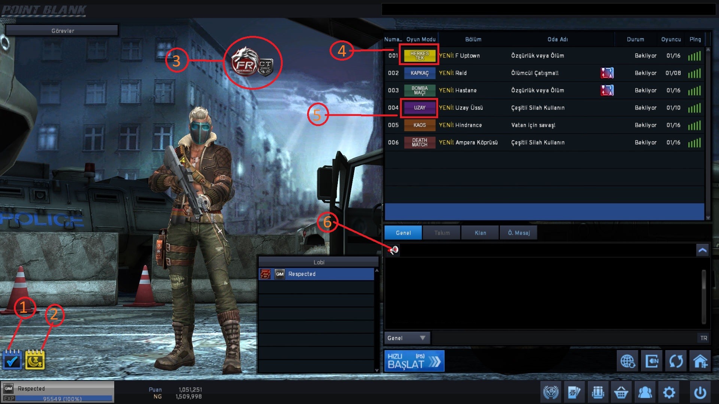
Task: Sort rooms by Oyuncu column header
Action: tap(671, 39)
